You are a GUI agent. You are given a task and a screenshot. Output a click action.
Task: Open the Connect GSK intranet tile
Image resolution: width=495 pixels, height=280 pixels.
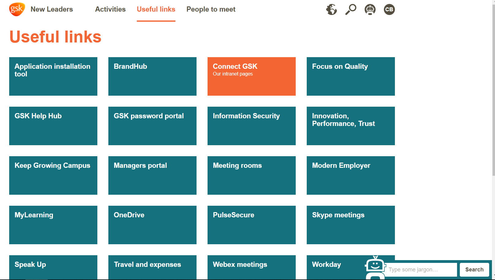[x=252, y=76]
